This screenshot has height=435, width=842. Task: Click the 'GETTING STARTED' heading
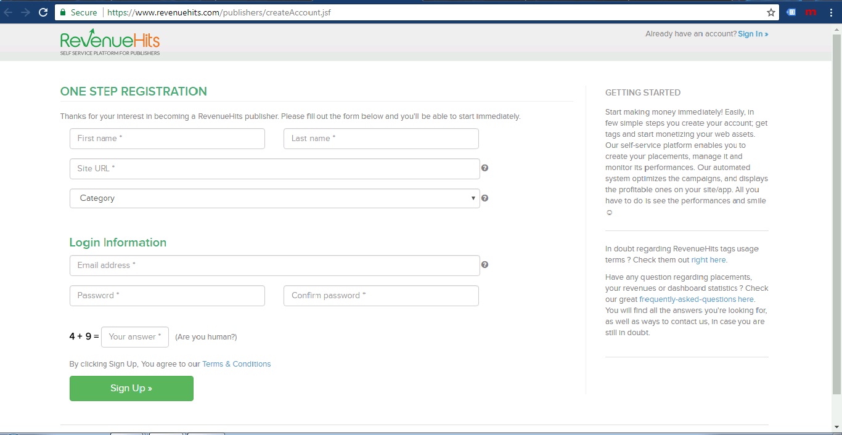tap(643, 92)
